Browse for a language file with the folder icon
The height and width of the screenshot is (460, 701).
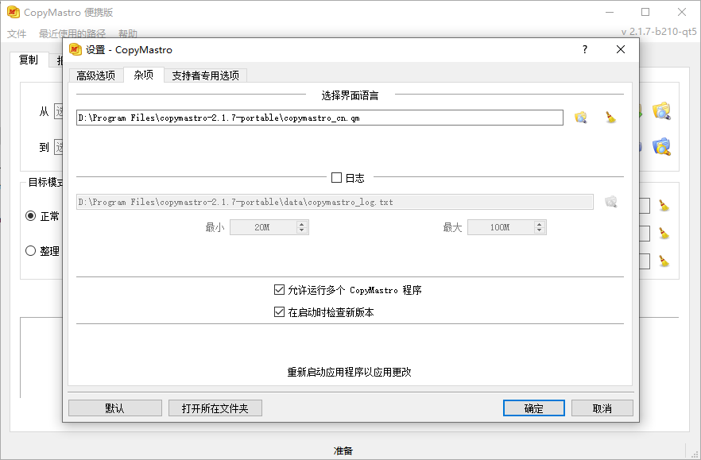tap(581, 118)
